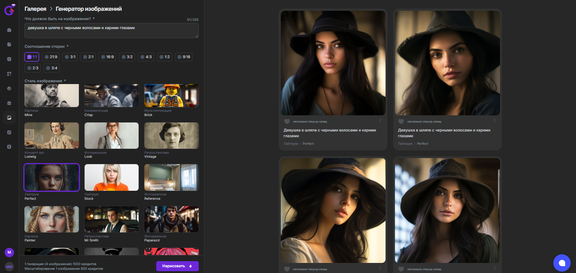Select the 1:1 aspect ratio

pos(32,57)
